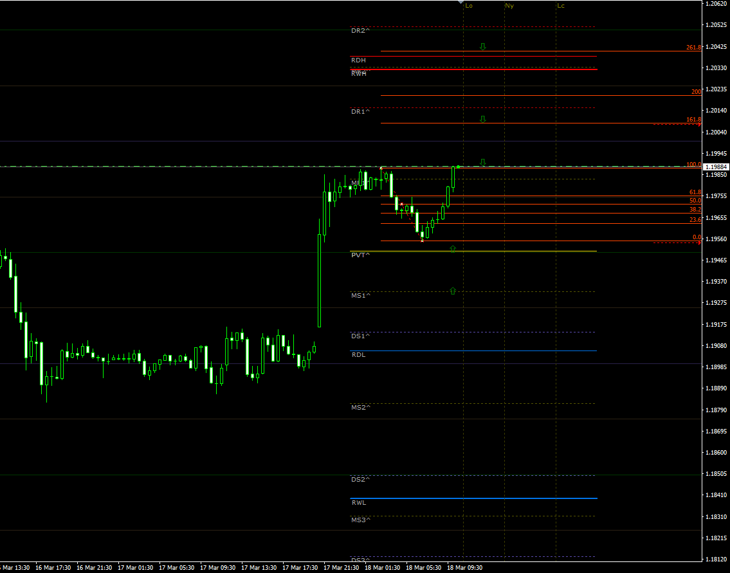
Task: Click the green down arrow above the 161.8 line
Action: point(482,120)
